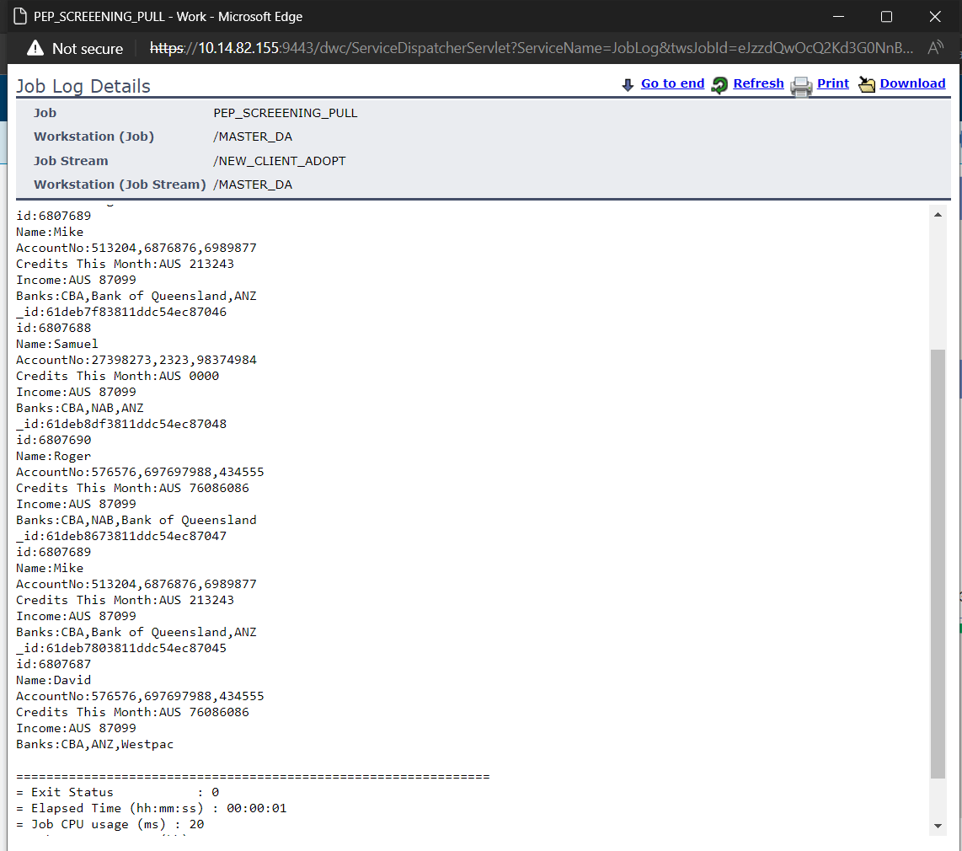Click the log's vertical scrollbar thumb
The height and width of the screenshot is (851, 962).
coord(938,565)
